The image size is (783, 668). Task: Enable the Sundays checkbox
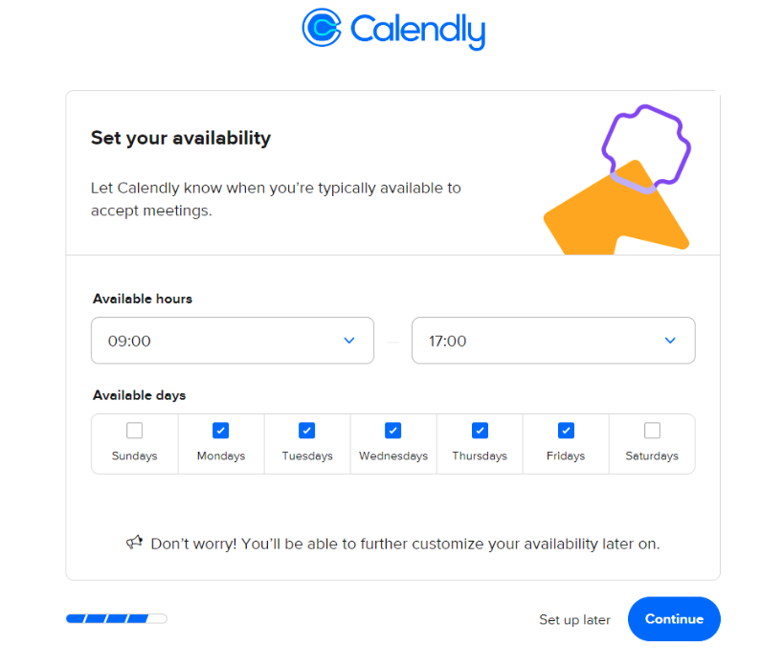pyautogui.click(x=135, y=431)
